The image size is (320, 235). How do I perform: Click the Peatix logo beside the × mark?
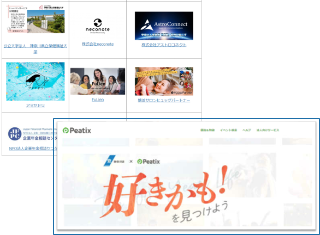[x=149, y=162]
